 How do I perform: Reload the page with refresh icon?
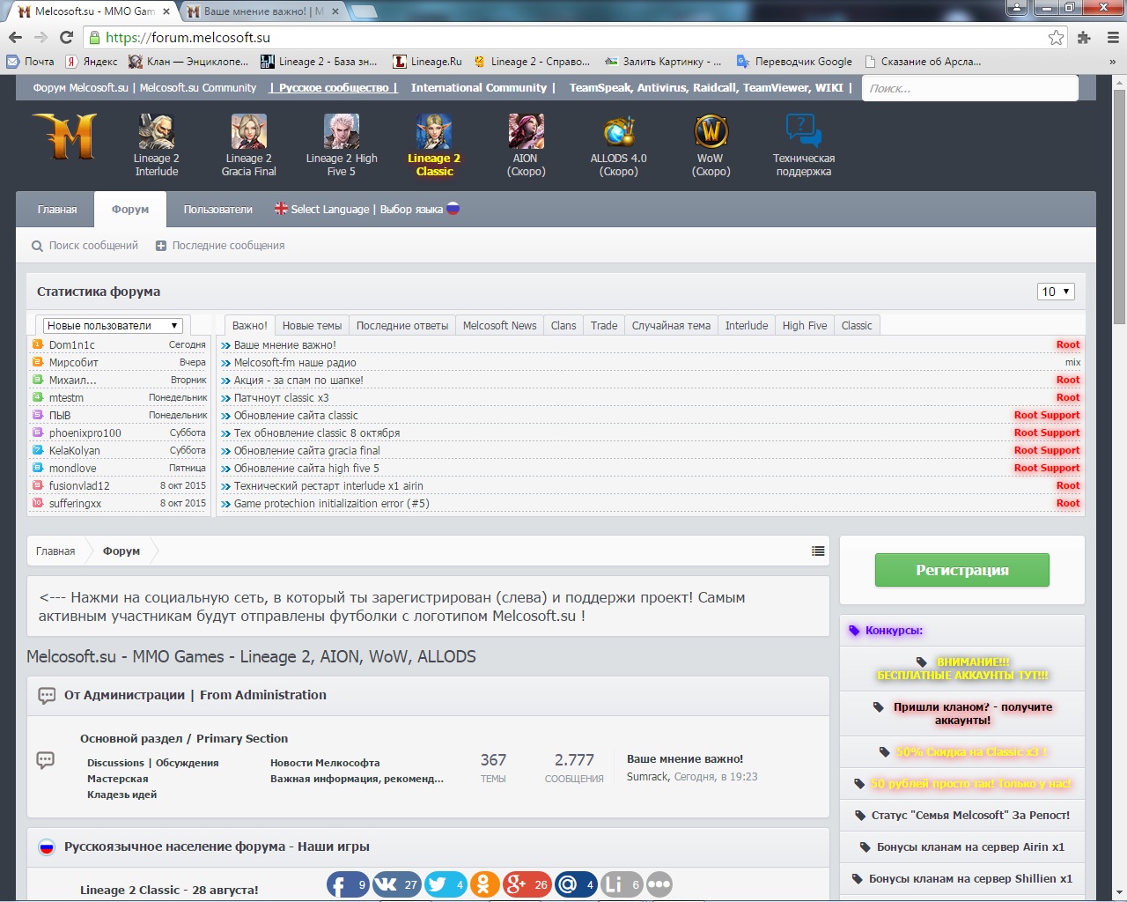tap(66, 37)
